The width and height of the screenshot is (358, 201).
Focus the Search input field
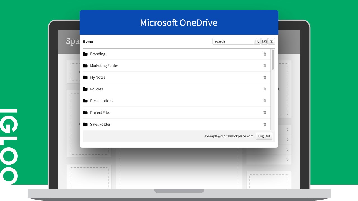pyautogui.click(x=233, y=41)
